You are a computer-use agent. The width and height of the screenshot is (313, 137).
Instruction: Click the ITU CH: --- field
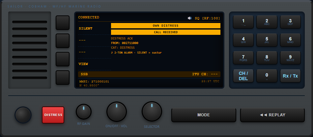pyautogui.click(x=205, y=74)
